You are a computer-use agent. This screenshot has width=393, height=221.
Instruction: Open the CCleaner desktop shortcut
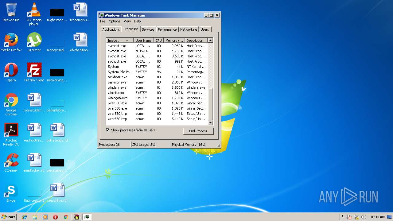click(11, 163)
